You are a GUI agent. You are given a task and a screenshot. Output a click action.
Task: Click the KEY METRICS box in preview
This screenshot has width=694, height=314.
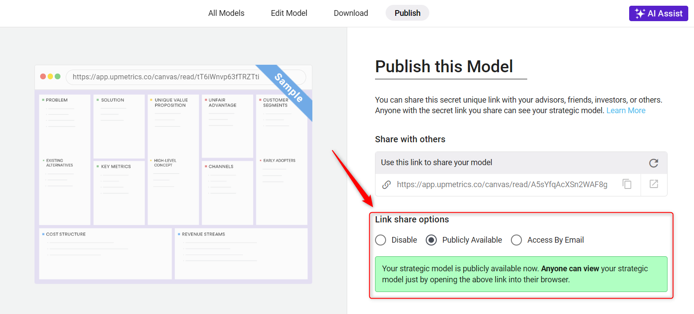119,192
